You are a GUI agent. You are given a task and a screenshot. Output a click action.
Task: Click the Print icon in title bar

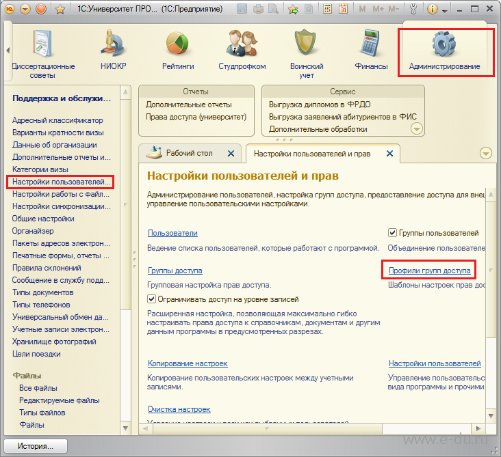[258, 10]
